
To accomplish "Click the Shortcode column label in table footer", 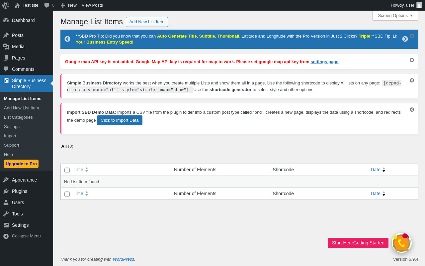I will (x=283, y=194).
